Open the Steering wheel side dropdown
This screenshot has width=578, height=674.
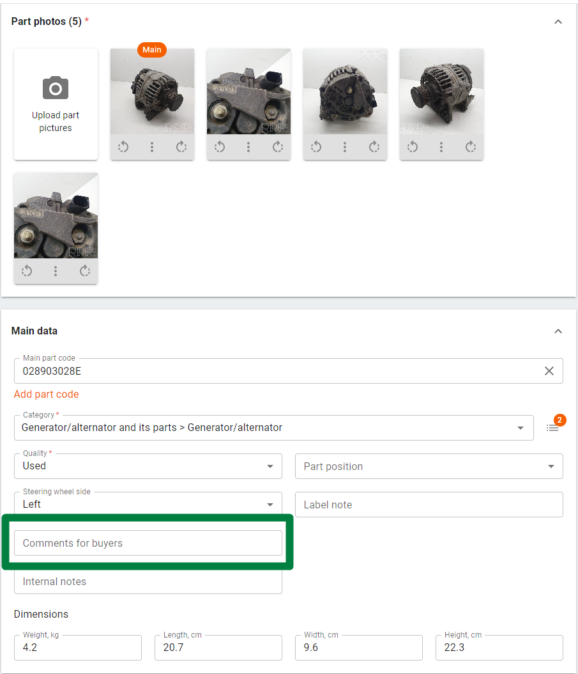click(270, 505)
